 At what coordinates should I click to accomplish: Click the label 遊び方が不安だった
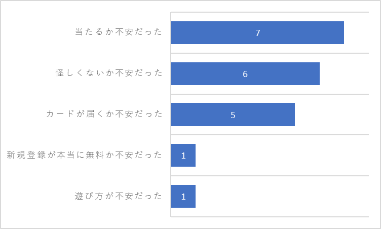[x=119, y=196]
